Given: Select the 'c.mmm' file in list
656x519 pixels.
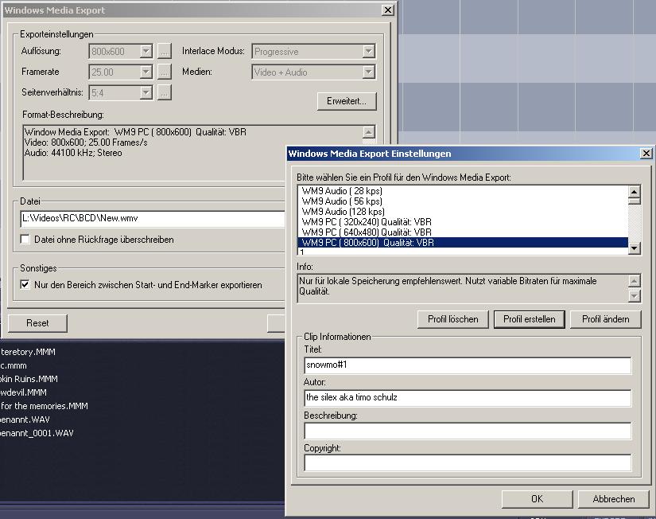Looking at the screenshot, I should pyautogui.click(x=14, y=365).
